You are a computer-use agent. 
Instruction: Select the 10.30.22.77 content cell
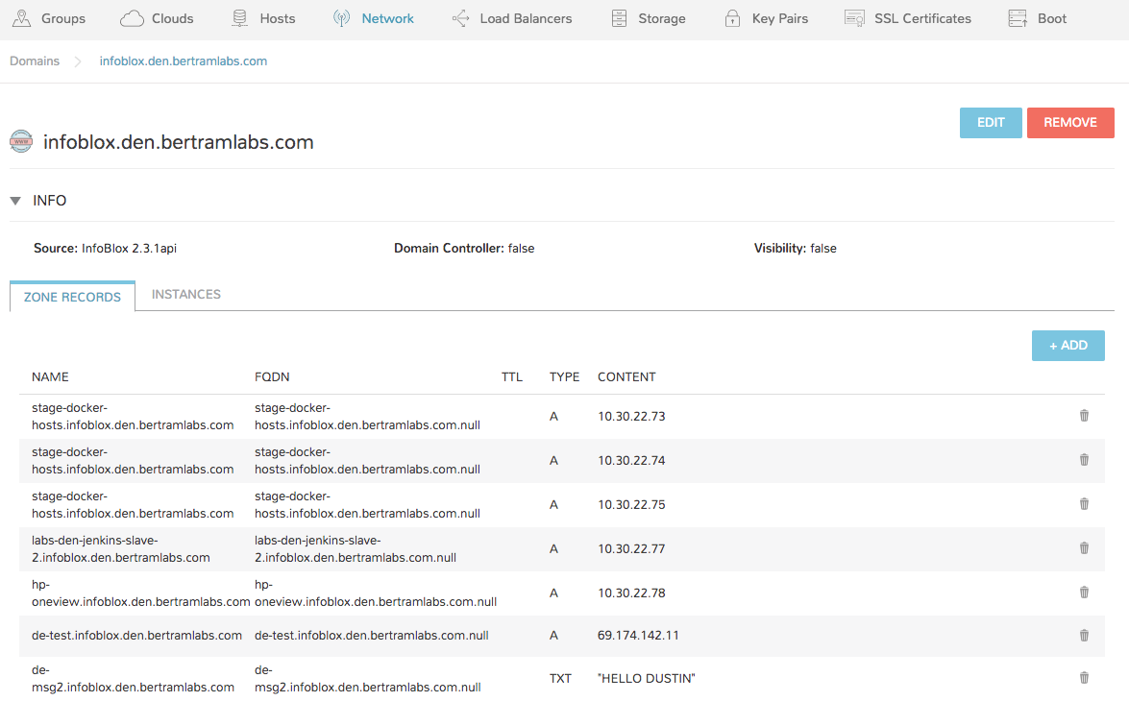click(631, 549)
